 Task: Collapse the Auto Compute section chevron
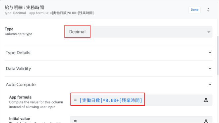(210, 84)
